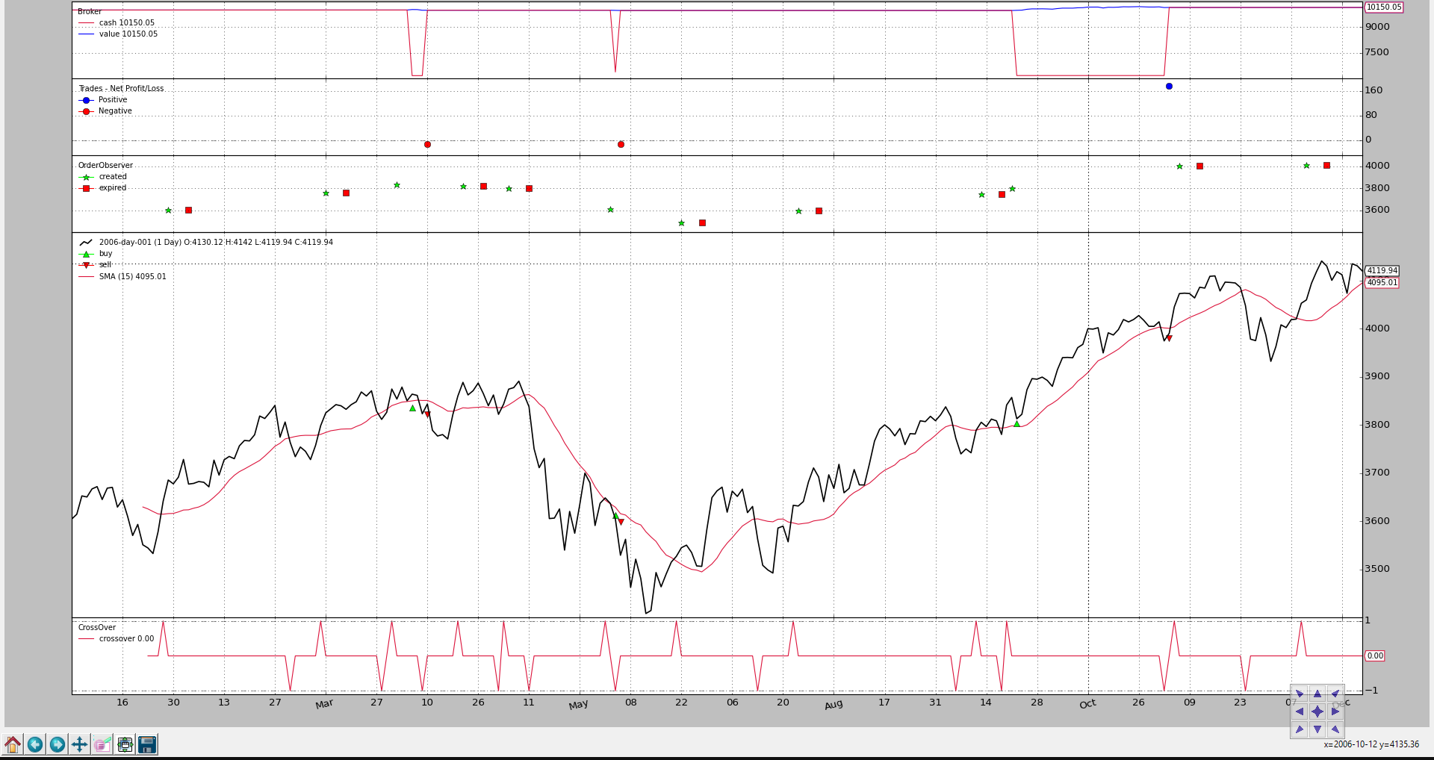Click top-left diagonal arrow in navigation pad

1300,694
